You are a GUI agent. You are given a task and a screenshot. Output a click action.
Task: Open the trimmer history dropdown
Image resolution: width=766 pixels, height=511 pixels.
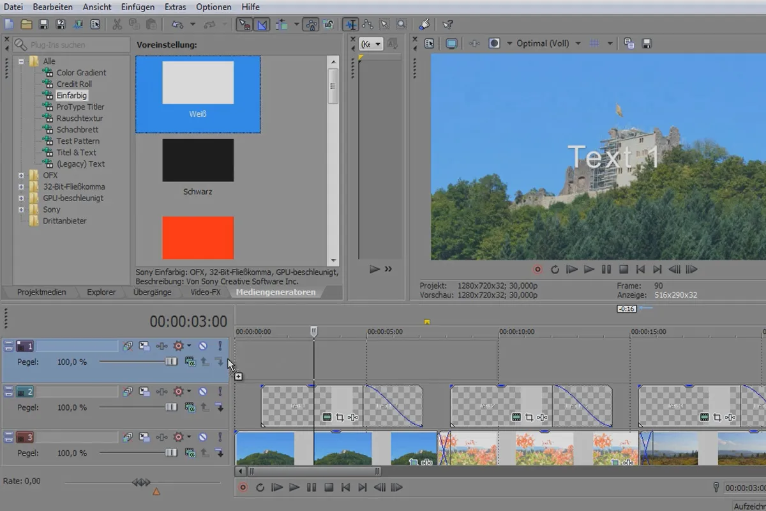(x=372, y=44)
